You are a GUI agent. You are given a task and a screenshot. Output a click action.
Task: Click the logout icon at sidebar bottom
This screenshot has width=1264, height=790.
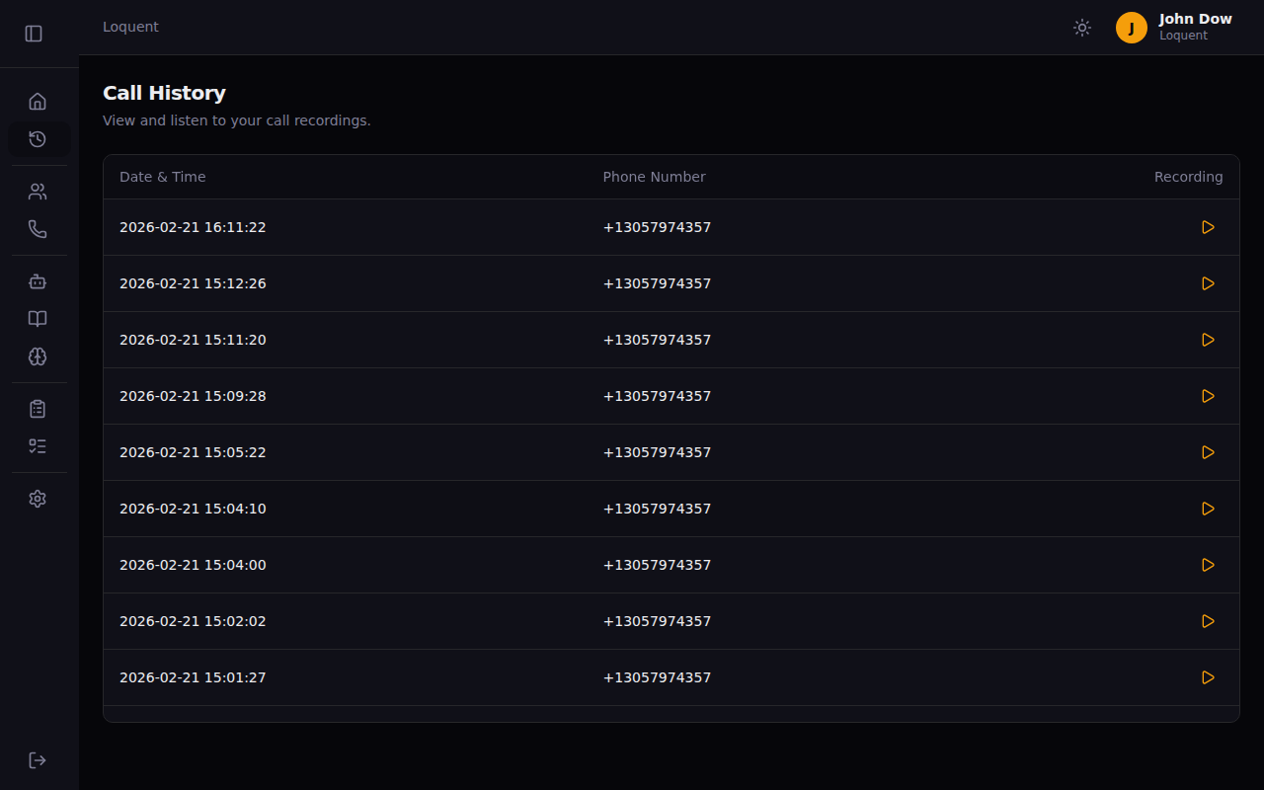tap(38, 759)
